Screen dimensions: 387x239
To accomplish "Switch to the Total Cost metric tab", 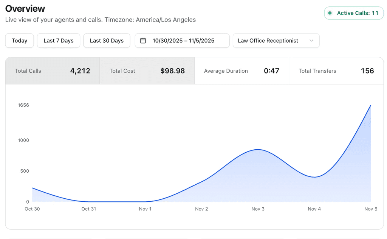I will pos(147,71).
